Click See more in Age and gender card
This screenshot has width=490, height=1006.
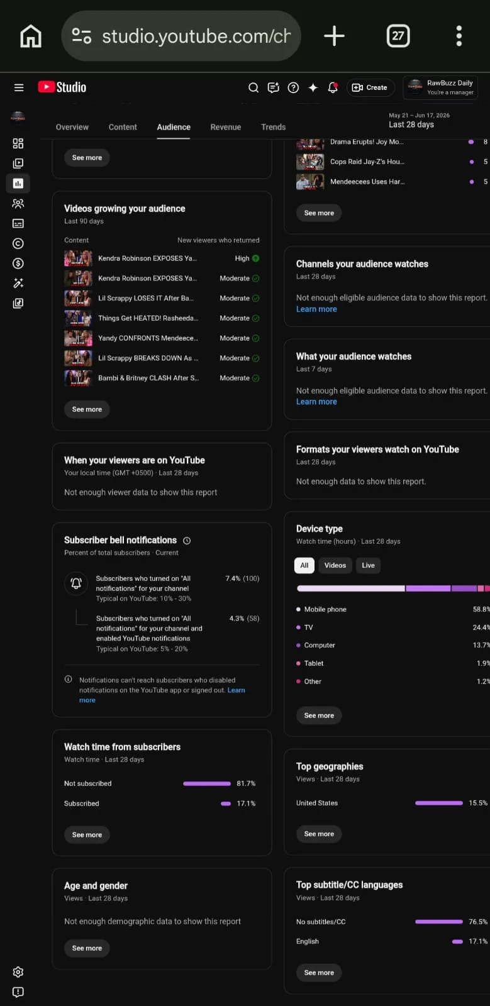click(x=87, y=948)
